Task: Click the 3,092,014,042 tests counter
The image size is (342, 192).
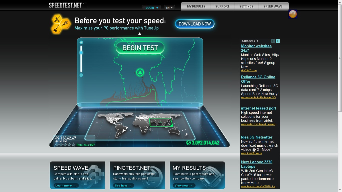Action: (206, 143)
